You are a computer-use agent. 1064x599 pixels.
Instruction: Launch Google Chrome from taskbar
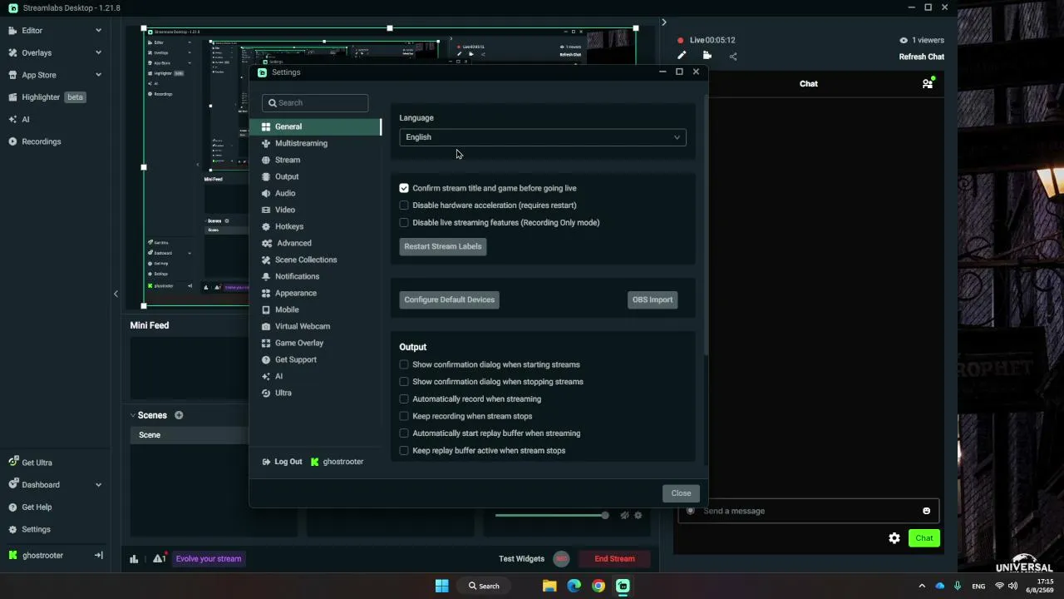click(x=598, y=586)
